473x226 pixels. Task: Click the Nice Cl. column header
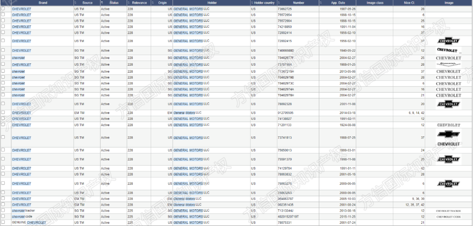[x=409, y=3]
